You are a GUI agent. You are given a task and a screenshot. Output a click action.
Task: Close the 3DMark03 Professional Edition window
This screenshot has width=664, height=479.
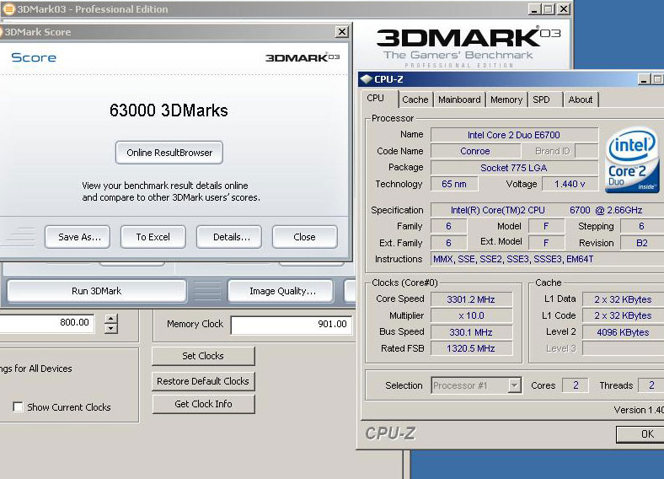[x=563, y=9]
